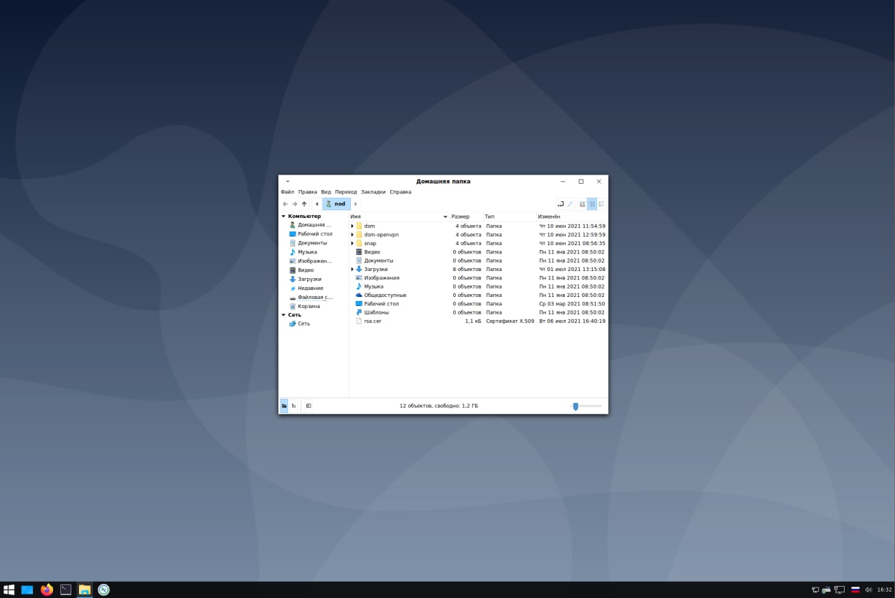
Task: Switch to icon view mode
Action: click(582, 204)
